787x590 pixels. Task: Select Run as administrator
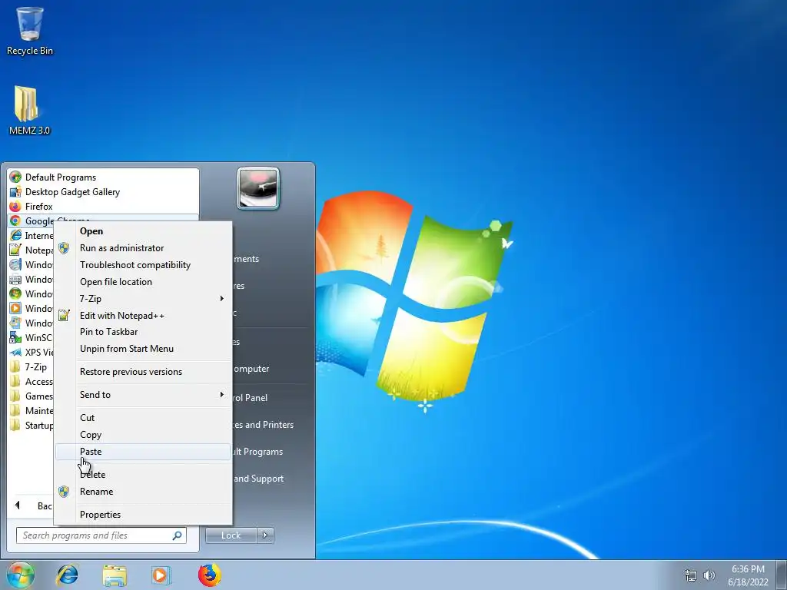pos(142,248)
